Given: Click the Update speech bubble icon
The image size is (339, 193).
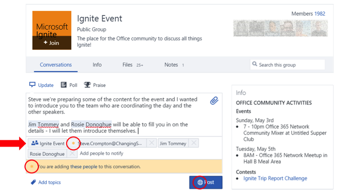Looking at the screenshot, I should tap(32, 85).
